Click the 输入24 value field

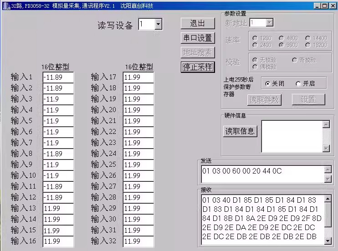[138, 154]
